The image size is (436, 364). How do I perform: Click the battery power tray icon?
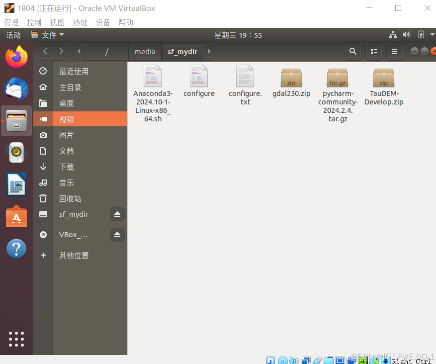421,35
